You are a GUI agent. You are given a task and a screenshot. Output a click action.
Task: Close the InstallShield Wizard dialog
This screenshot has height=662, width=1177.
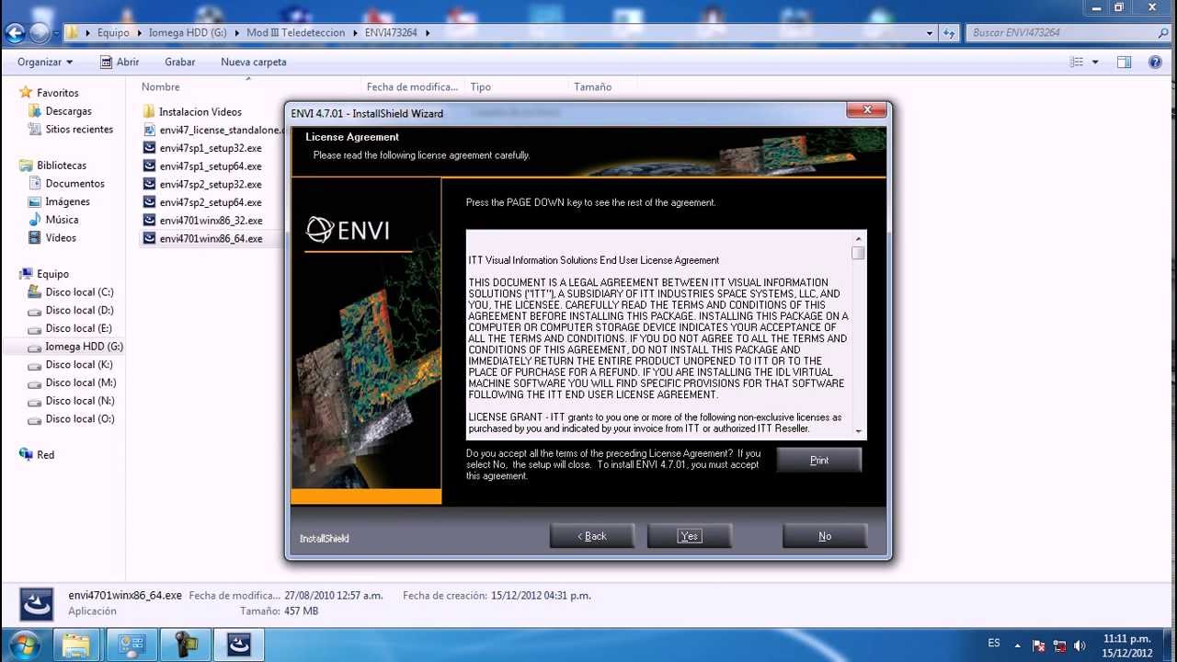click(867, 110)
